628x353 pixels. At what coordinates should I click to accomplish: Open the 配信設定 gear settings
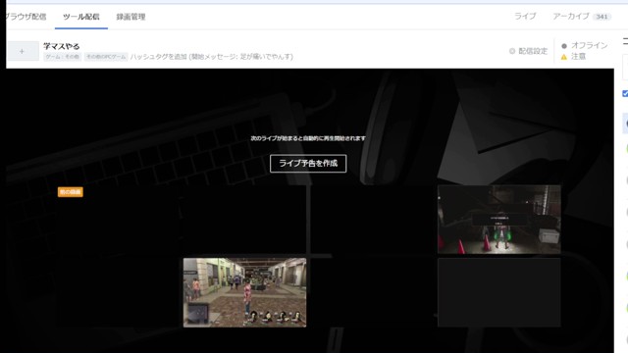[528, 51]
